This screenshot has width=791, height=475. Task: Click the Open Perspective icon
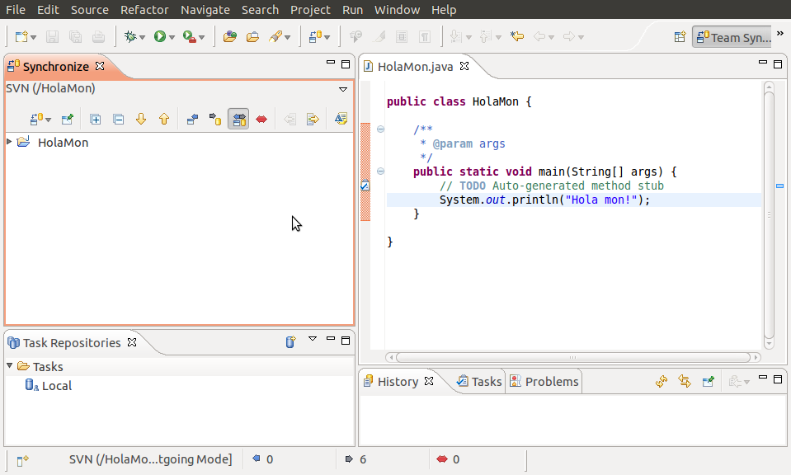click(680, 37)
